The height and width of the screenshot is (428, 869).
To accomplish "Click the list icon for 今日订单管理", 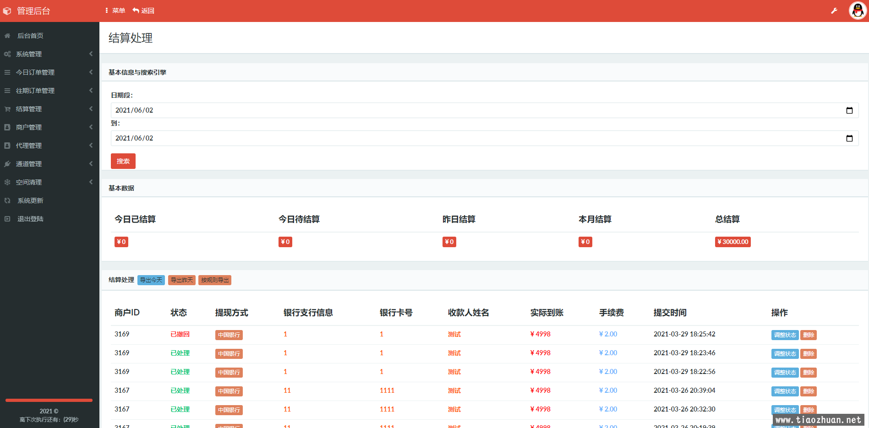I will [x=7, y=72].
